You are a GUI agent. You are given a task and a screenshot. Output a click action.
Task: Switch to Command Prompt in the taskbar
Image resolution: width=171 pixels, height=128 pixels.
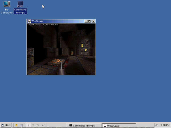[84, 125]
